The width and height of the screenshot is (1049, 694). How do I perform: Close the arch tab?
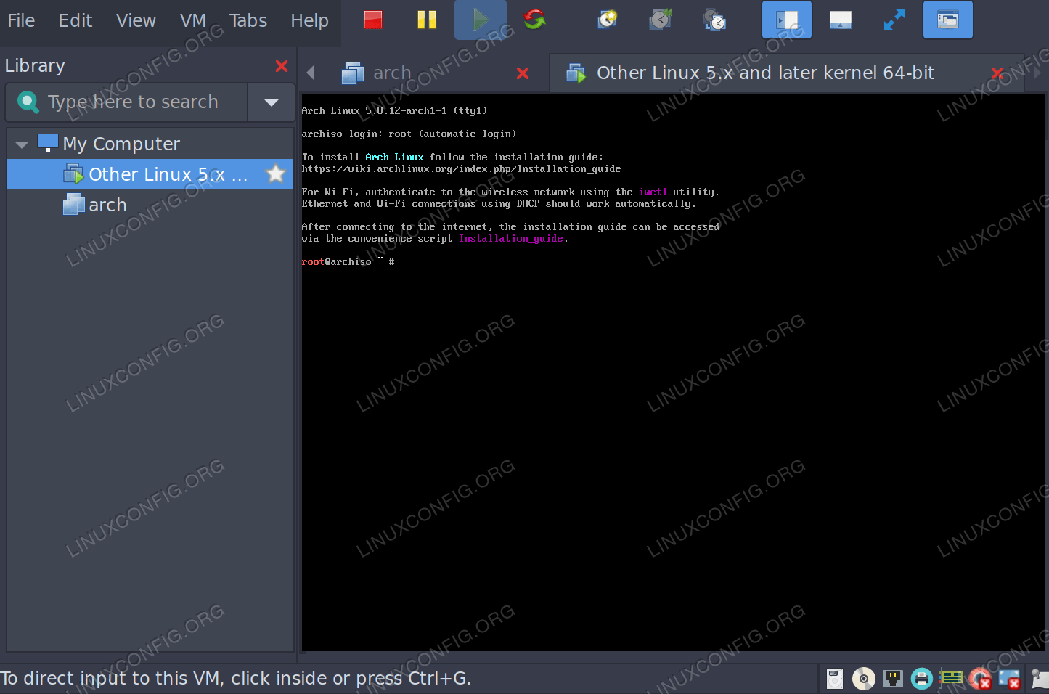523,73
